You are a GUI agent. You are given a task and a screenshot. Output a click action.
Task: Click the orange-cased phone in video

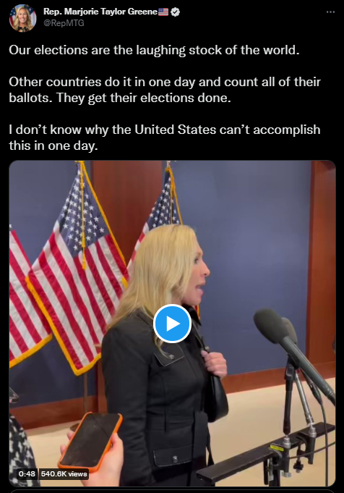point(90,442)
